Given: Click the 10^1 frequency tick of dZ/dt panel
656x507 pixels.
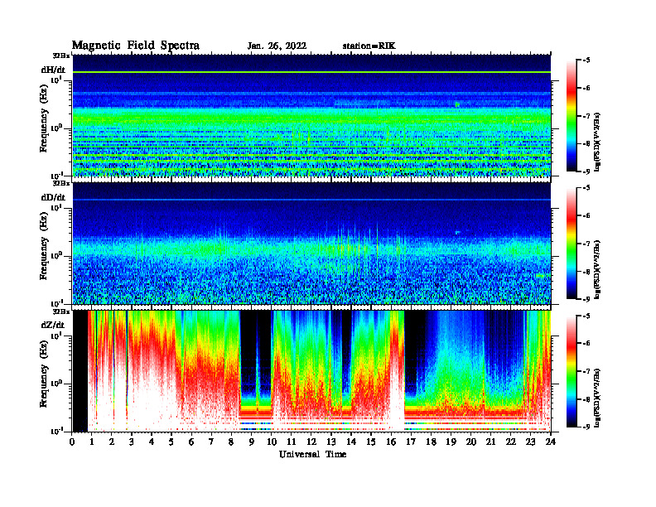Looking at the screenshot, I should 56,336.
